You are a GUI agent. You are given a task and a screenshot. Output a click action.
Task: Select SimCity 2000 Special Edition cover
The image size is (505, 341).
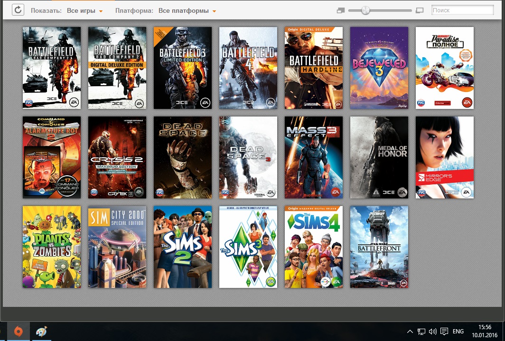(x=117, y=247)
